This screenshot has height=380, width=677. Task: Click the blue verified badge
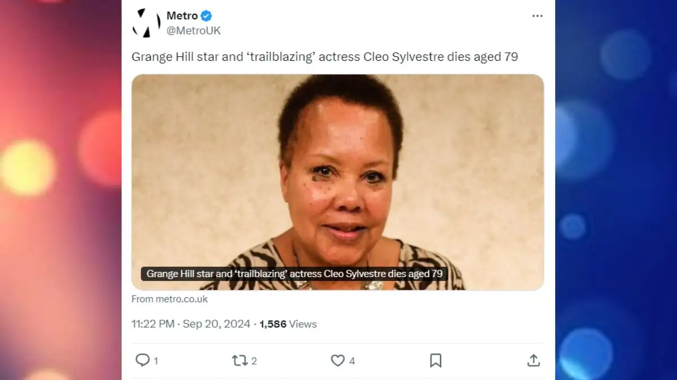coord(206,16)
